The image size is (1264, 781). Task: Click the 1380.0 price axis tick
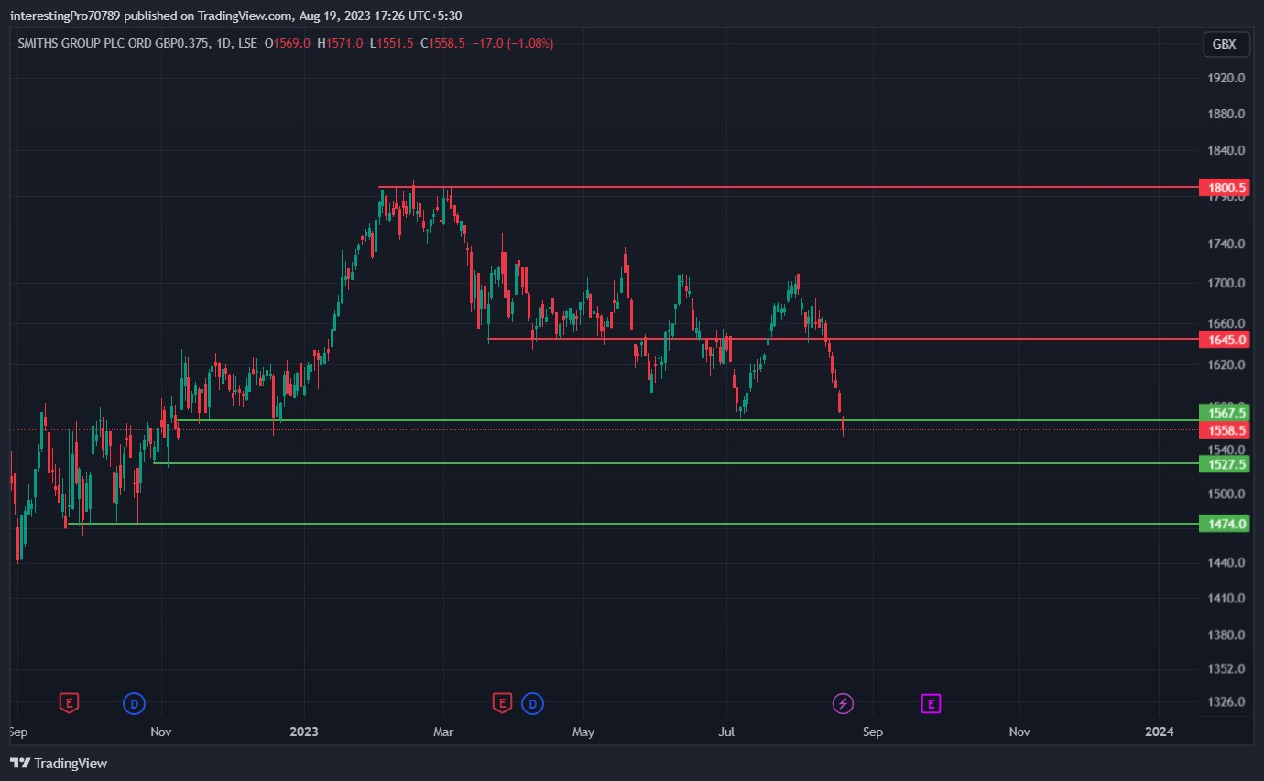[x=1226, y=635]
